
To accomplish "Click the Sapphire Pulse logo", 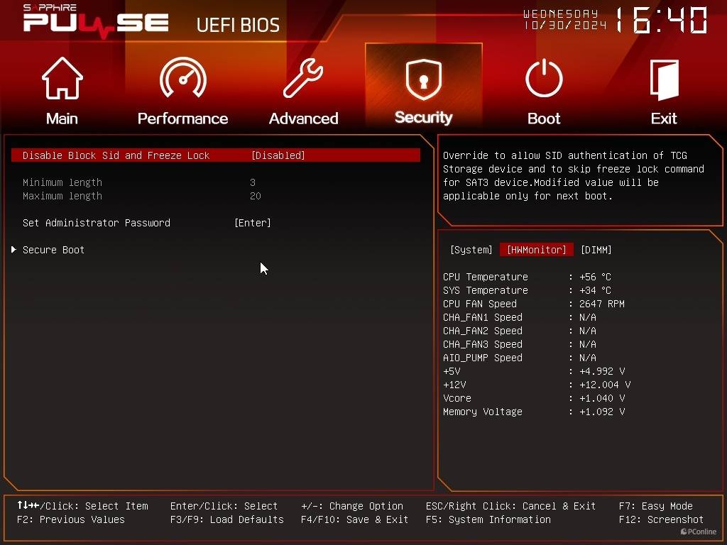I will (x=96, y=21).
